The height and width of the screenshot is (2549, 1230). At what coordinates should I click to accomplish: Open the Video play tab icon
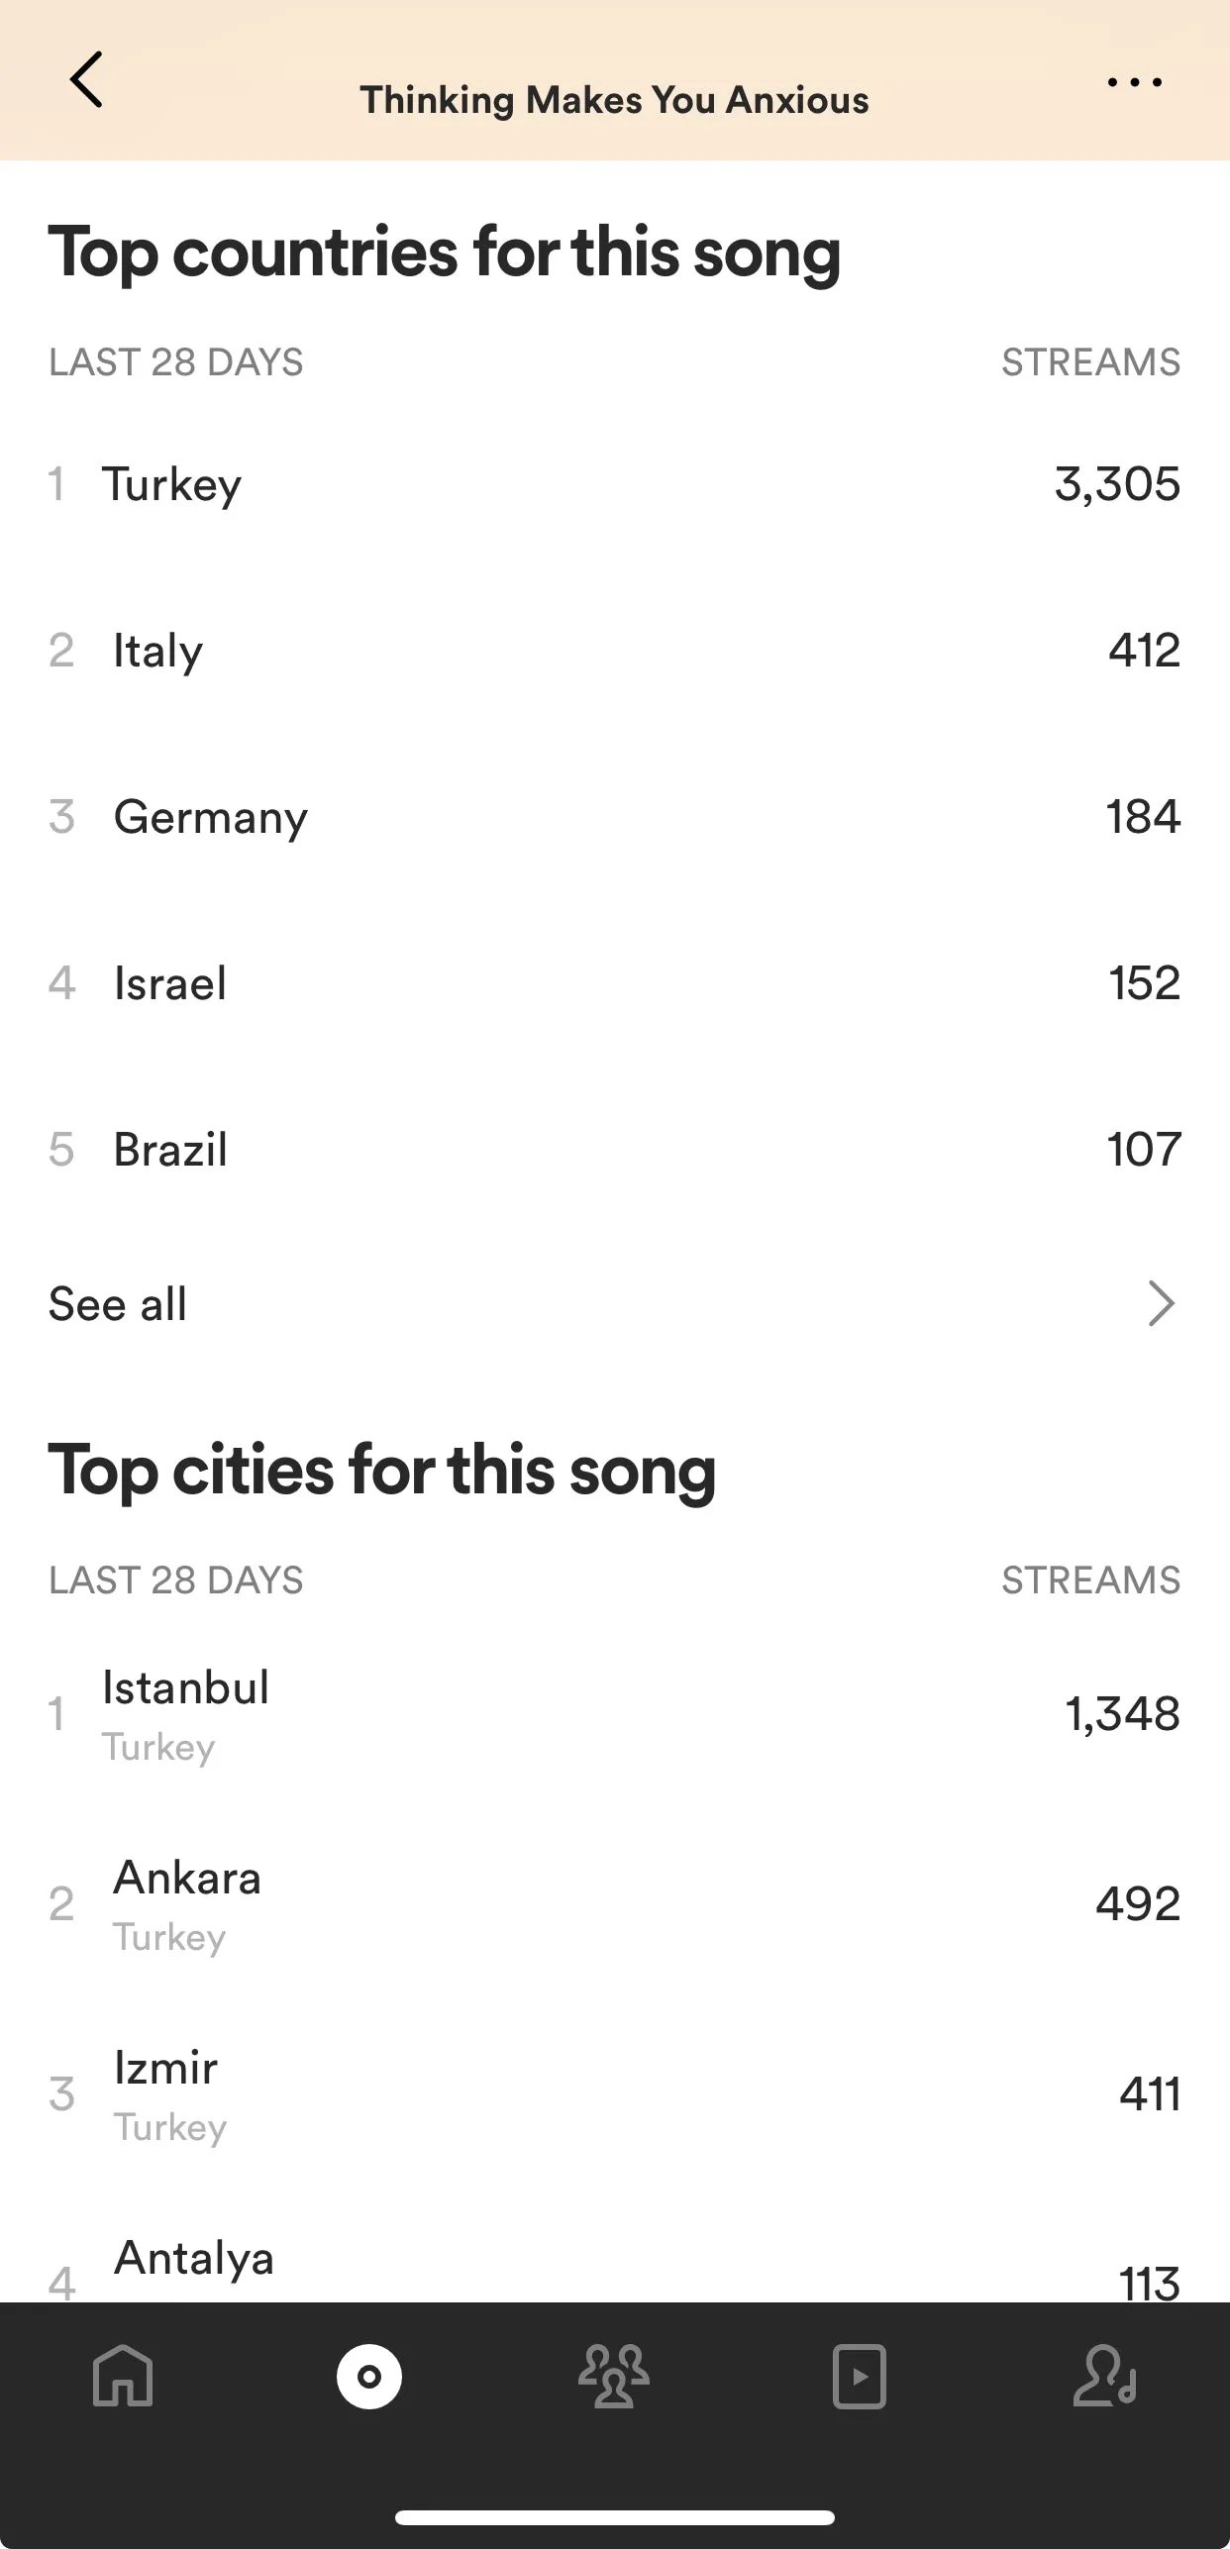860,2375
